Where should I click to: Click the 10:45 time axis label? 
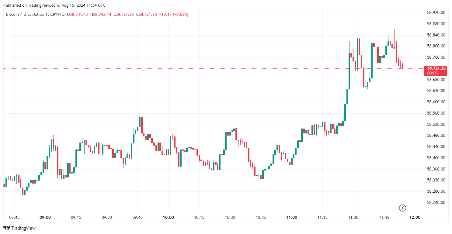pos(261,217)
